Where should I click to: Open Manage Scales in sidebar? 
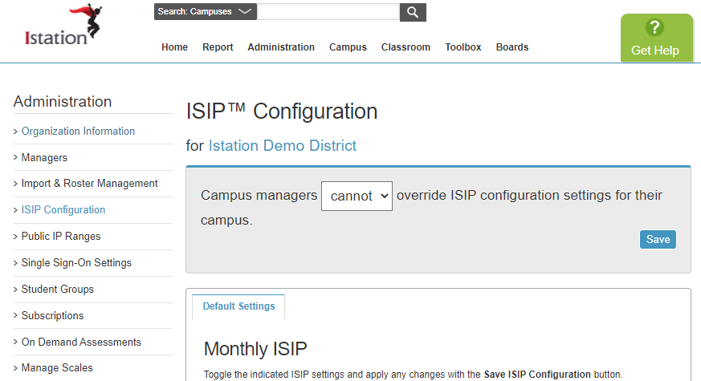(x=57, y=367)
